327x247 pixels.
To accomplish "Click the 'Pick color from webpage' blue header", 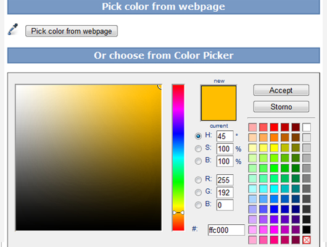I will point(163,7).
